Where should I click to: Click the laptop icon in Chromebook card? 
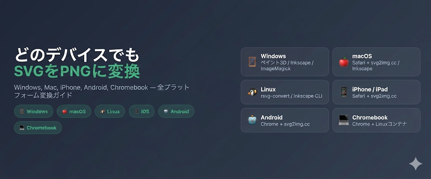pos(343,120)
